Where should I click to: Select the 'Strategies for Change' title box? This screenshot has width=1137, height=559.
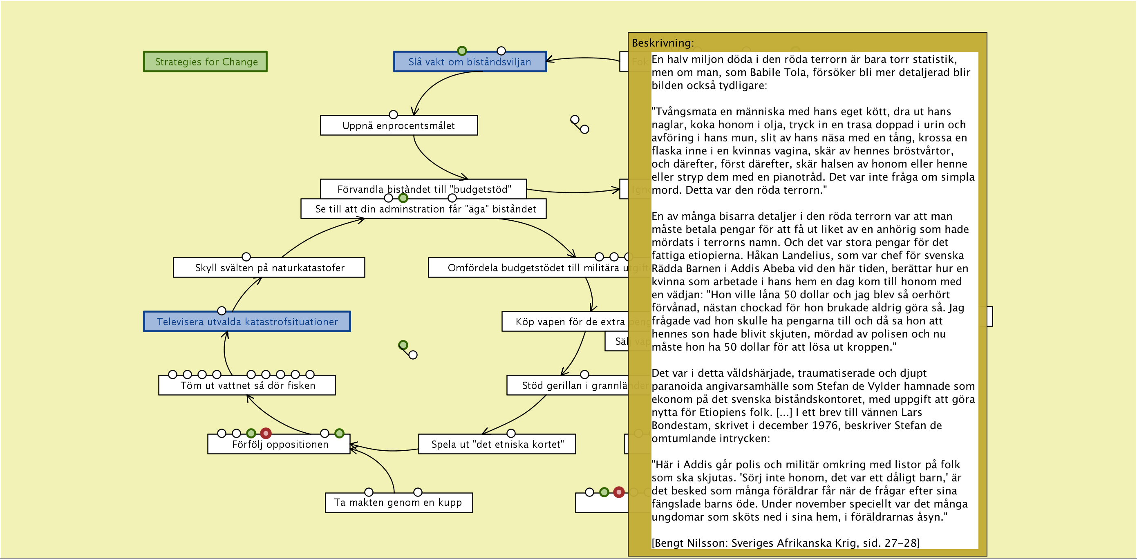205,62
